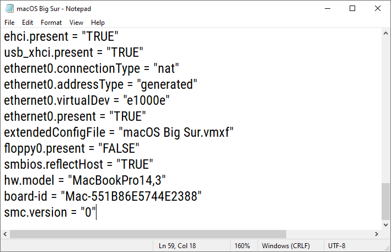Open the Format menu
The height and width of the screenshot is (252, 391).
click(51, 23)
